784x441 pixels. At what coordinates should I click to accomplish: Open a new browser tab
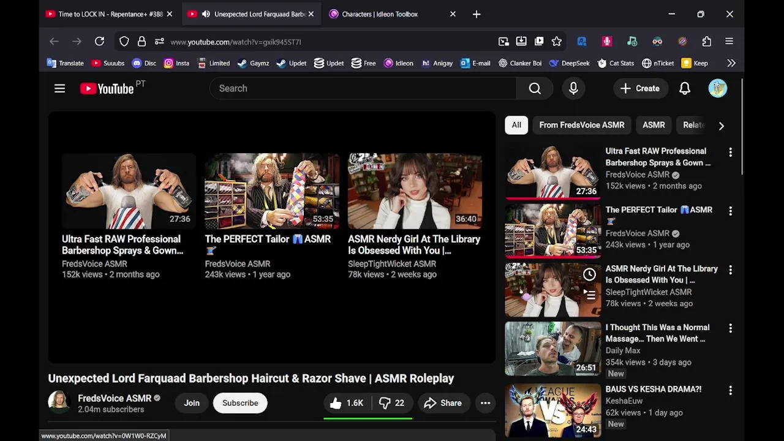pos(477,14)
